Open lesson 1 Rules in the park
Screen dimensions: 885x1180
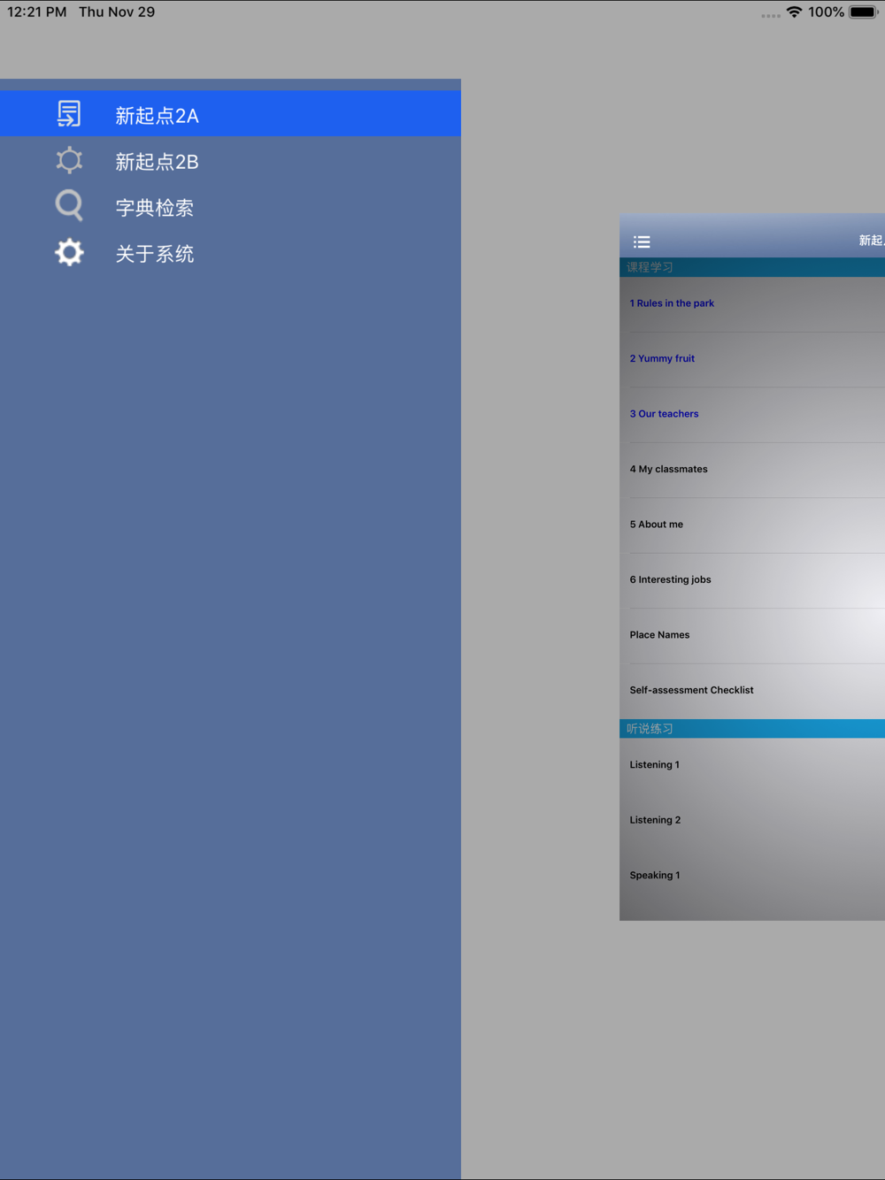[x=752, y=303]
